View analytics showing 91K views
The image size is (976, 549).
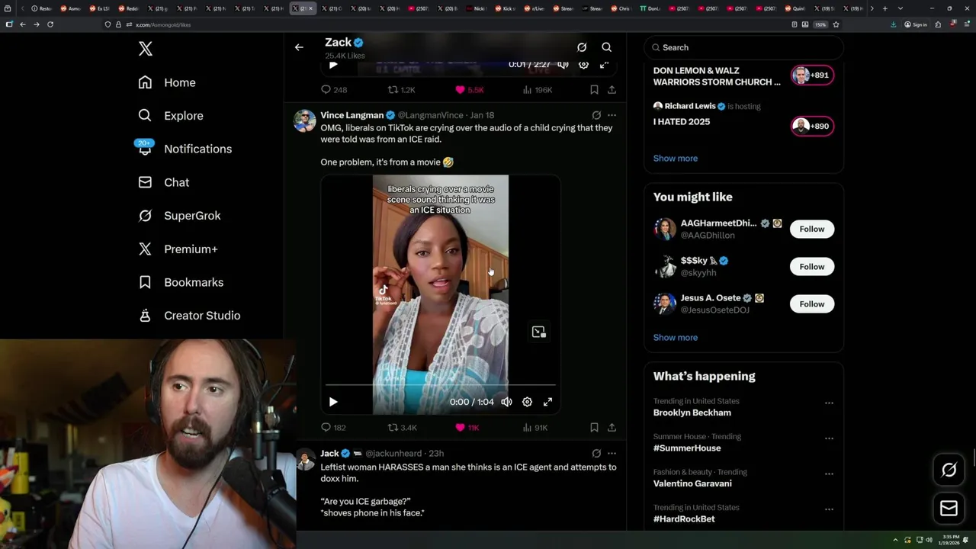(x=535, y=428)
